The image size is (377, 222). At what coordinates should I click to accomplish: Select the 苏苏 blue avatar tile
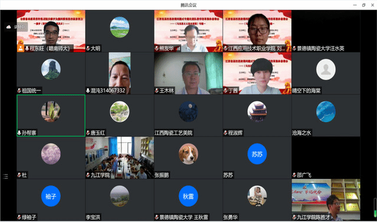coord(257,154)
